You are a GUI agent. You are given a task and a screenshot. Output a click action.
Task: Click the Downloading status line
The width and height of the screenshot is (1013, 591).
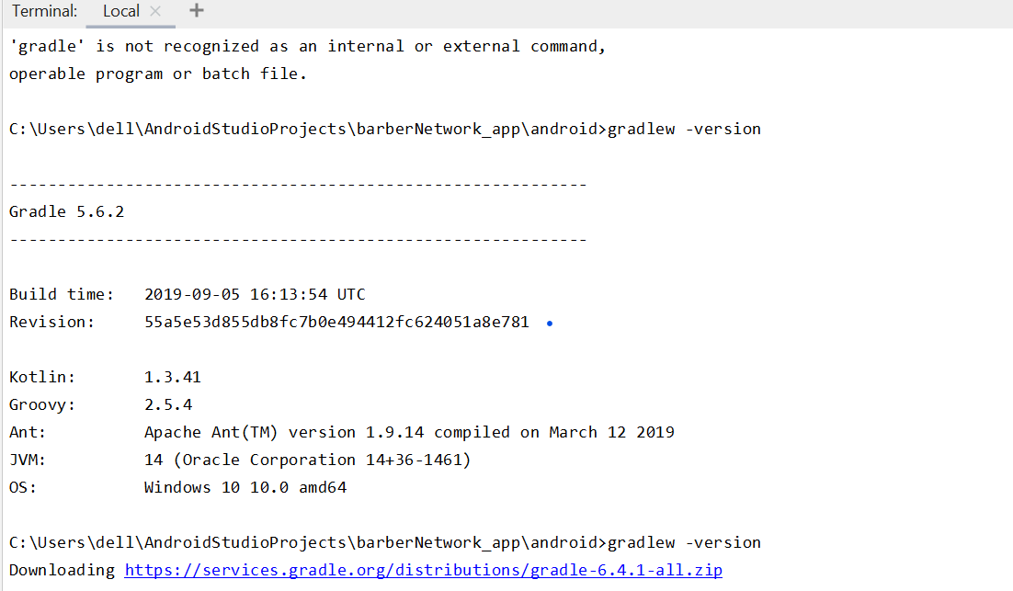(x=60, y=570)
